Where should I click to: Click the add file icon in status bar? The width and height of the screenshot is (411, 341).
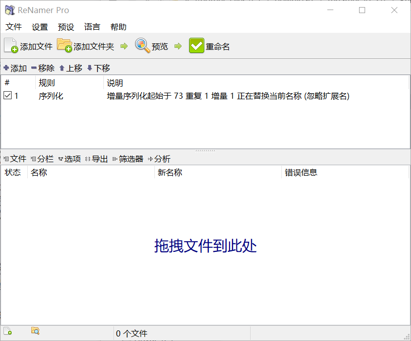(x=8, y=331)
